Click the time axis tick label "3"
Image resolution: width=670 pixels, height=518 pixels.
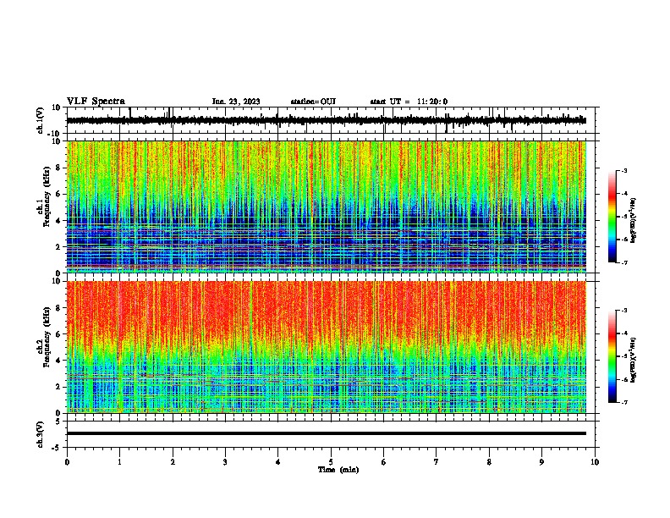pyautogui.click(x=225, y=462)
